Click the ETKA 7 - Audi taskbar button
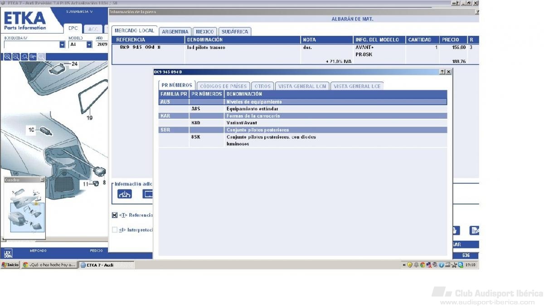This screenshot has width=544, height=306. [x=107, y=265]
